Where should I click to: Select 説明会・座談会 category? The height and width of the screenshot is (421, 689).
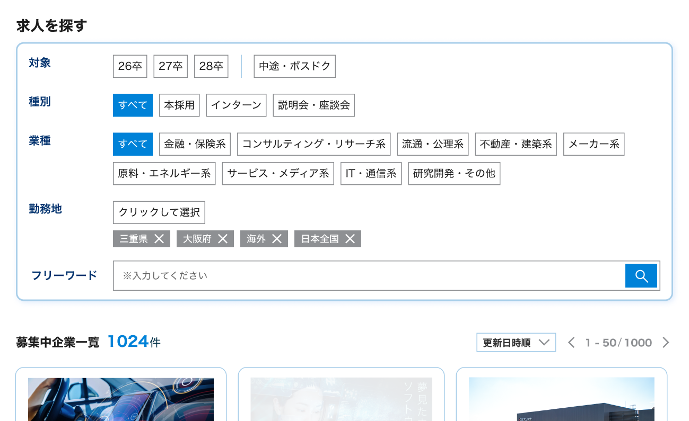point(313,105)
